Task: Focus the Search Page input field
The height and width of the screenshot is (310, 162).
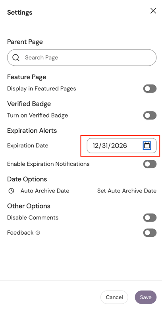Action: 82,57
